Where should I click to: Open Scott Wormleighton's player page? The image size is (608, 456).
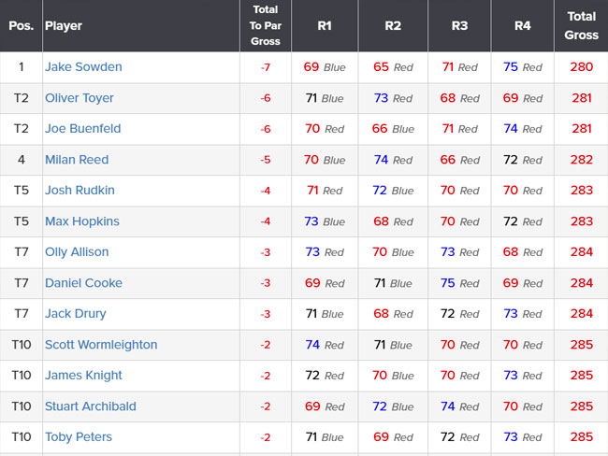point(101,345)
